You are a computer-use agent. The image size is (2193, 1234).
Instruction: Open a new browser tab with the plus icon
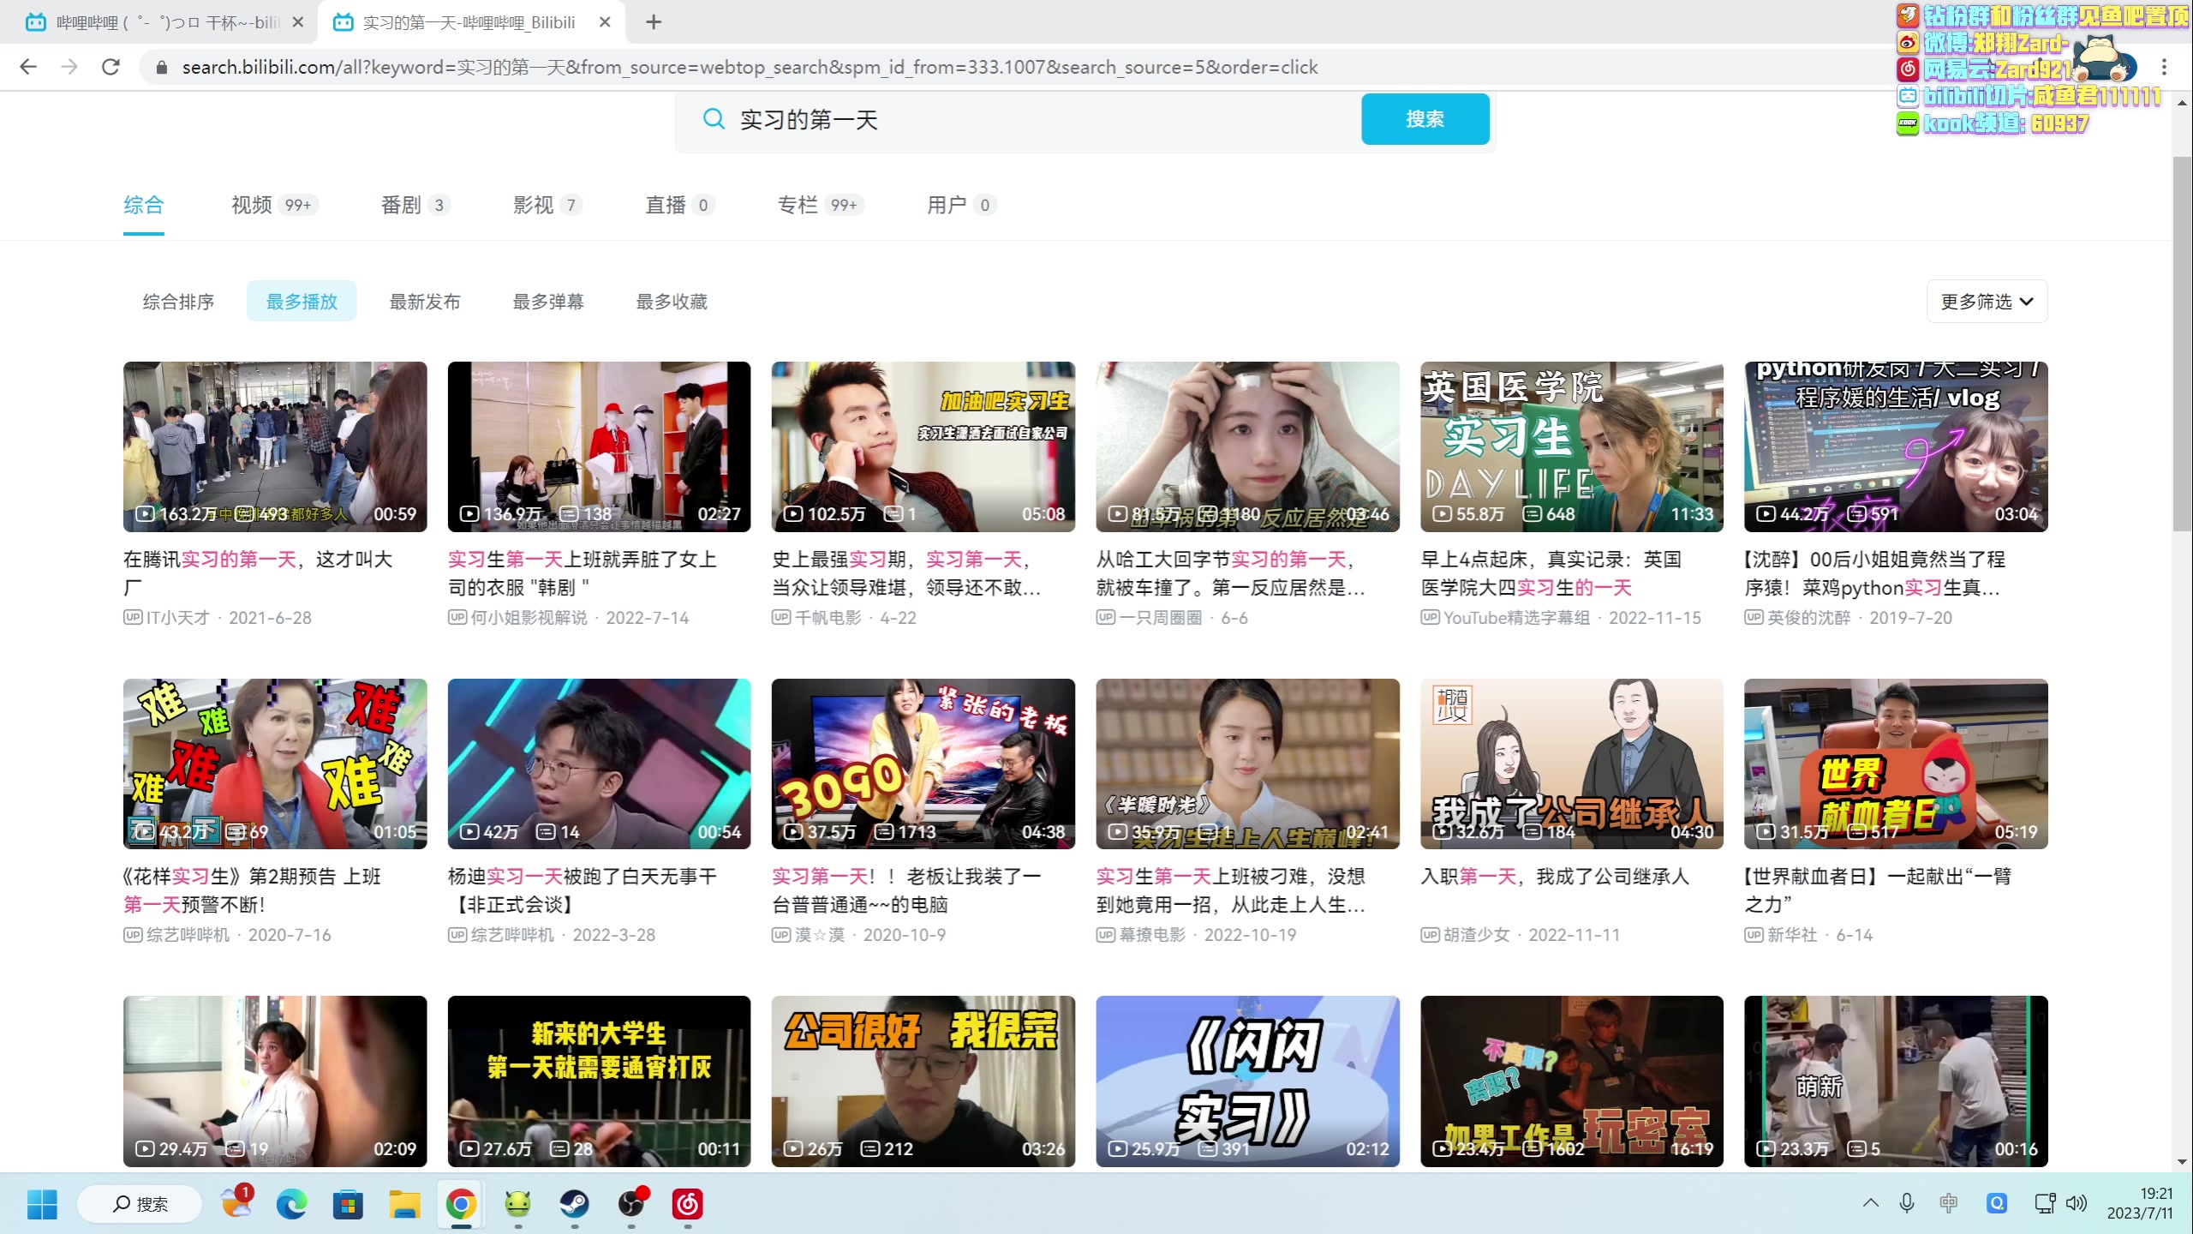(x=654, y=22)
